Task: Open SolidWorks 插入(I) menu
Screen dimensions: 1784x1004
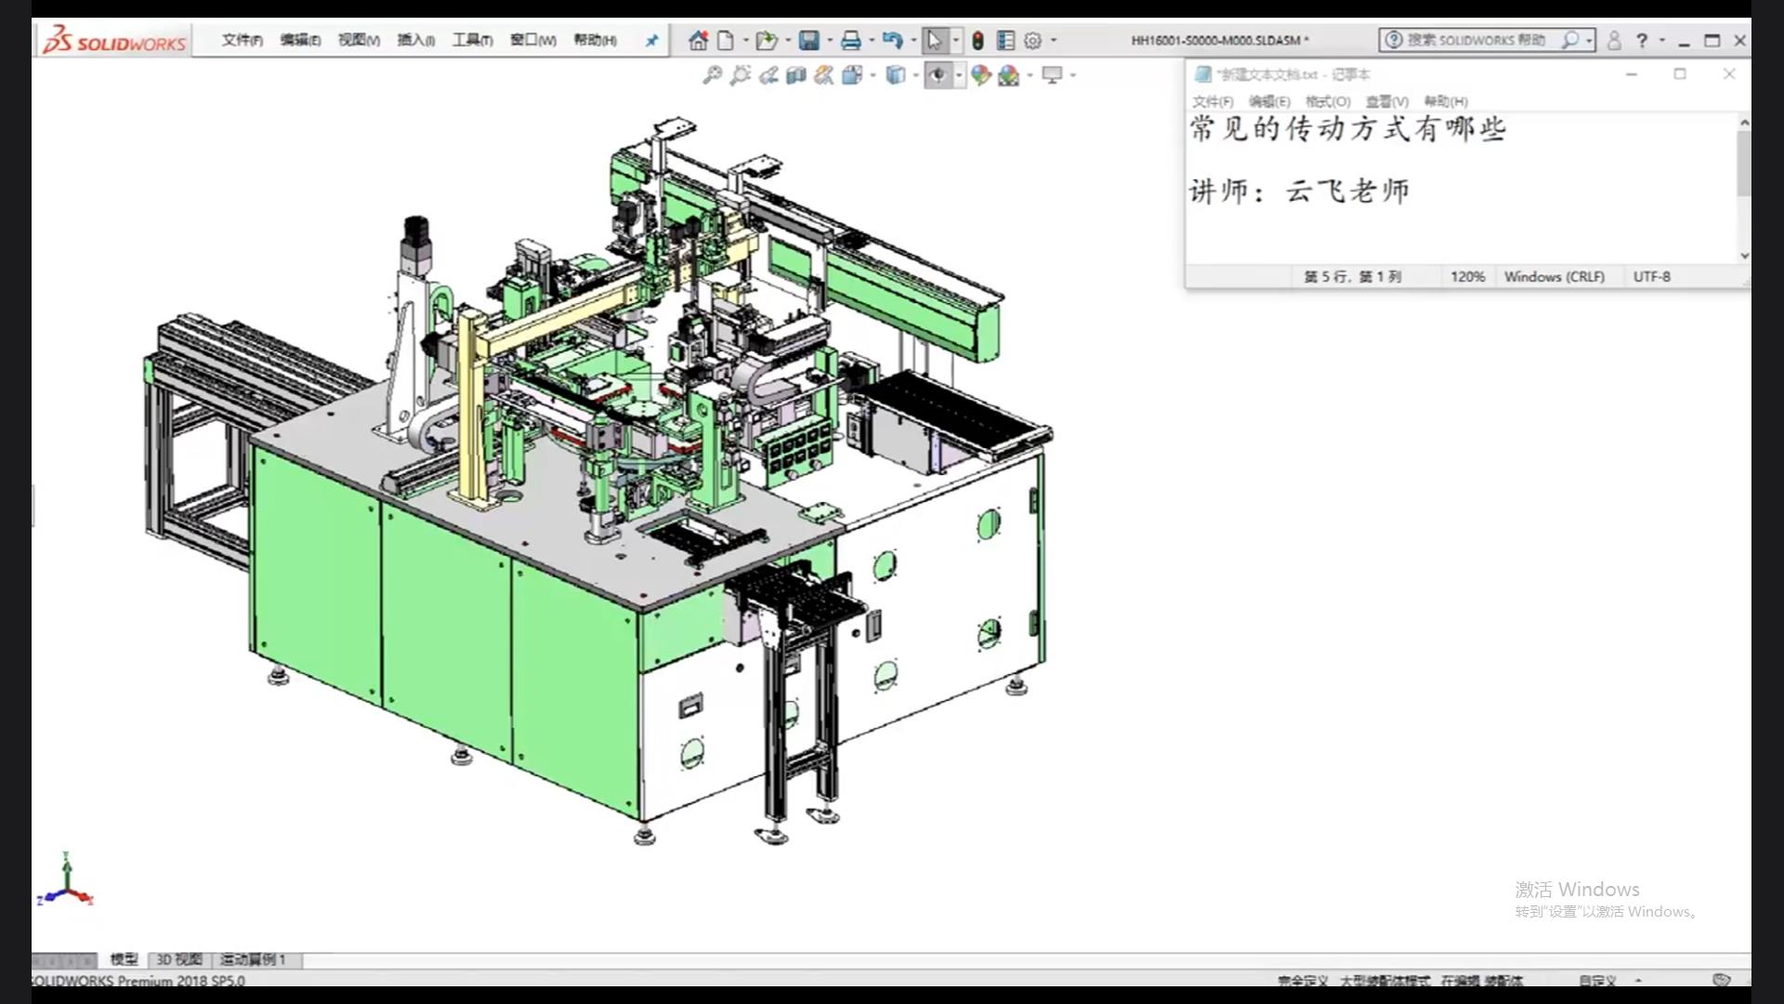Action: coord(416,40)
